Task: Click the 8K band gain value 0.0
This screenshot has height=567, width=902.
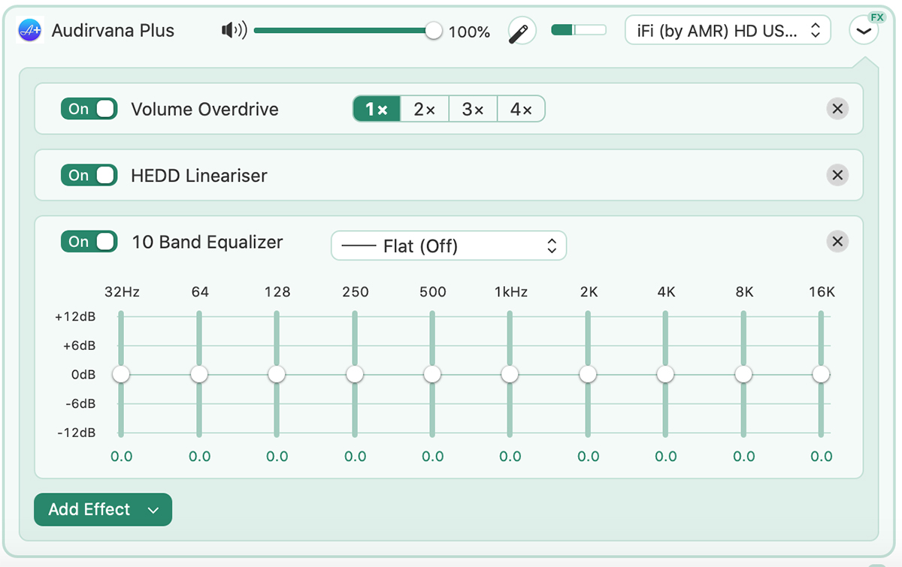Action: point(744,456)
